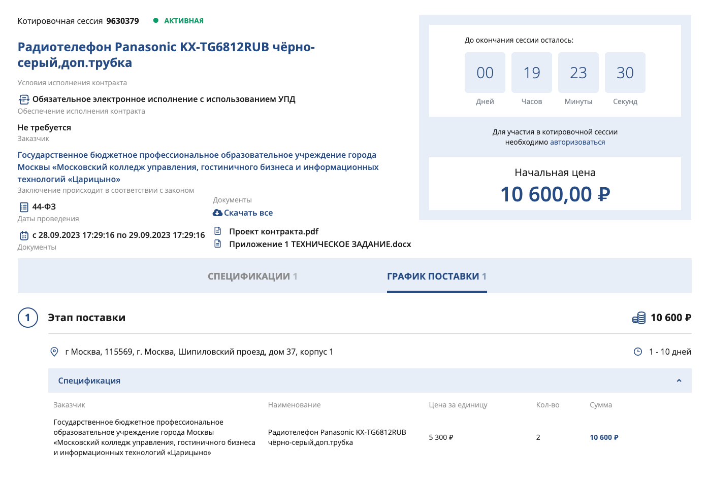This screenshot has width=709, height=484.
Task: Open the customer college organization link
Action: 198,167
